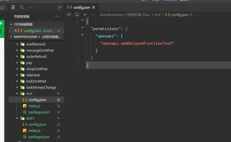
Task: Click line number 7 in the gutter
Action: 77,65
